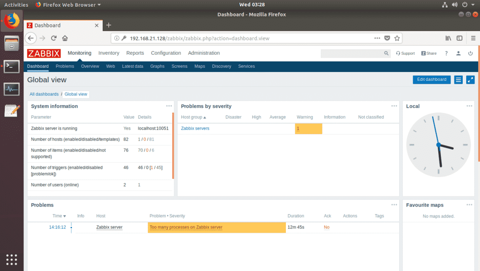This screenshot has width=480, height=271.
Task: Open the user profile icon
Action: (x=458, y=53)
